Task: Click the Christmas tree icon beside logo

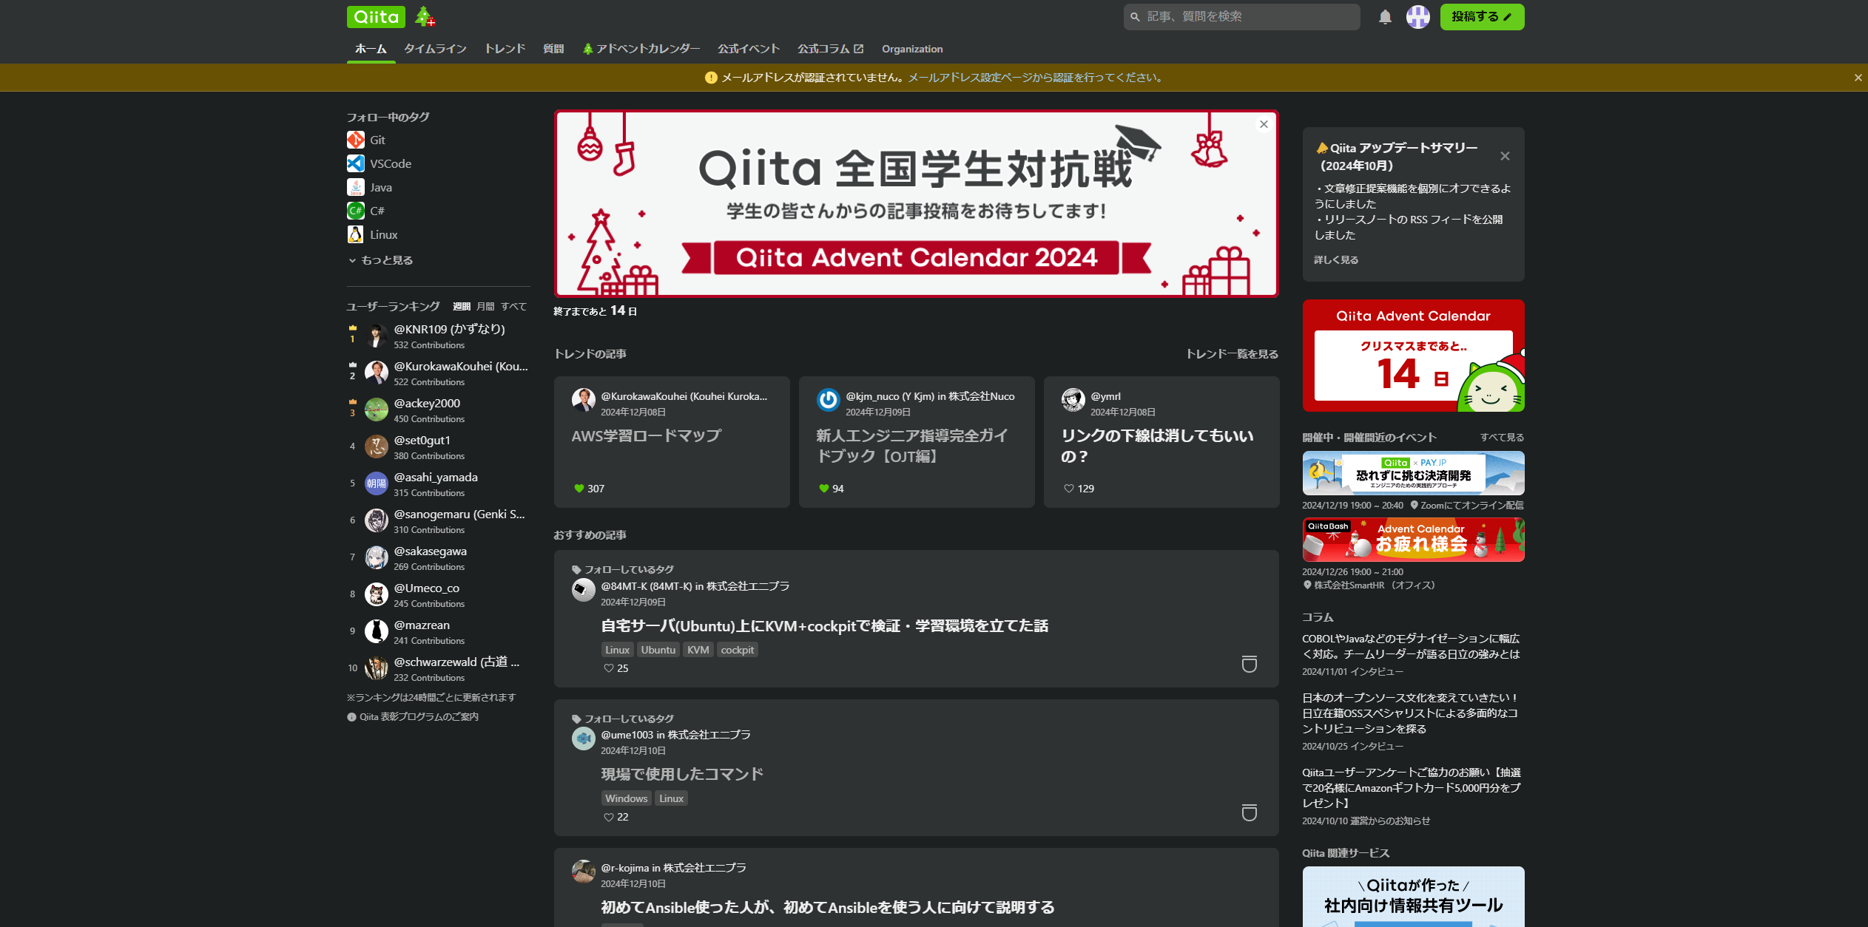Action: point(425,17)
